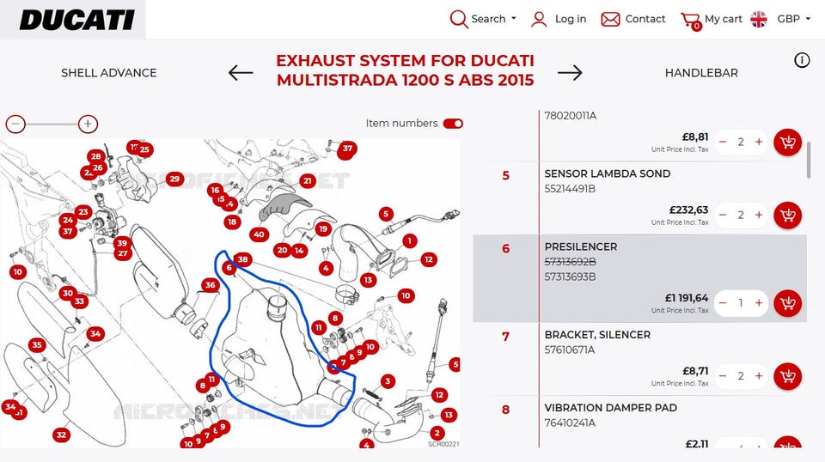Decrease quantity for Bracket, Silencer
The image size is (825, 462).
click(723, 376)
